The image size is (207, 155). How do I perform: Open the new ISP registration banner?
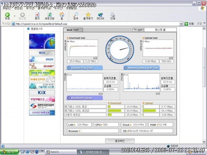coord(42,112)
